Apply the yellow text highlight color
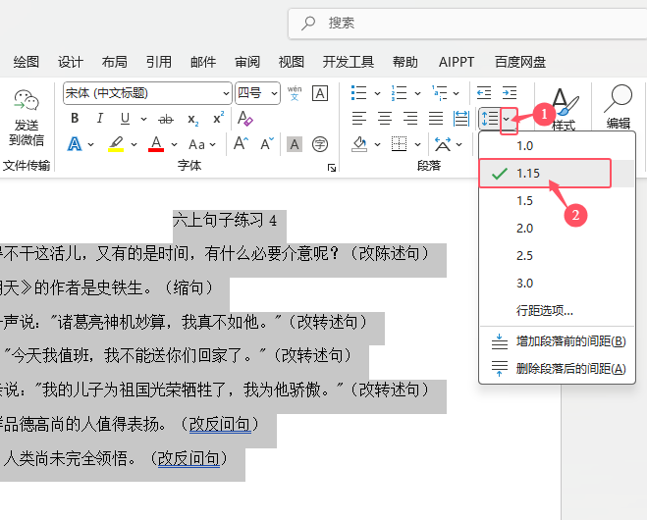 (116, 144)
